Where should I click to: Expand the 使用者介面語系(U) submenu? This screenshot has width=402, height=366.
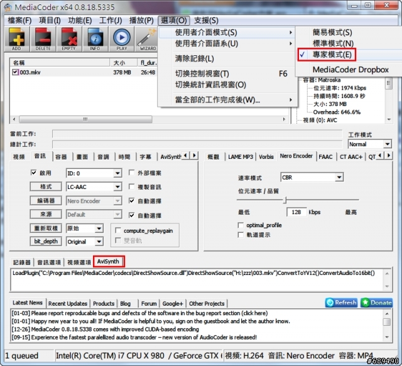coord(227,43)
